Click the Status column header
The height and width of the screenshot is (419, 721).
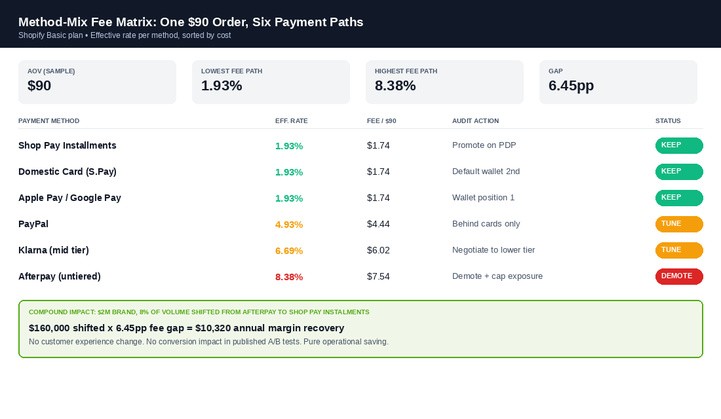click(x=668, y=121)
